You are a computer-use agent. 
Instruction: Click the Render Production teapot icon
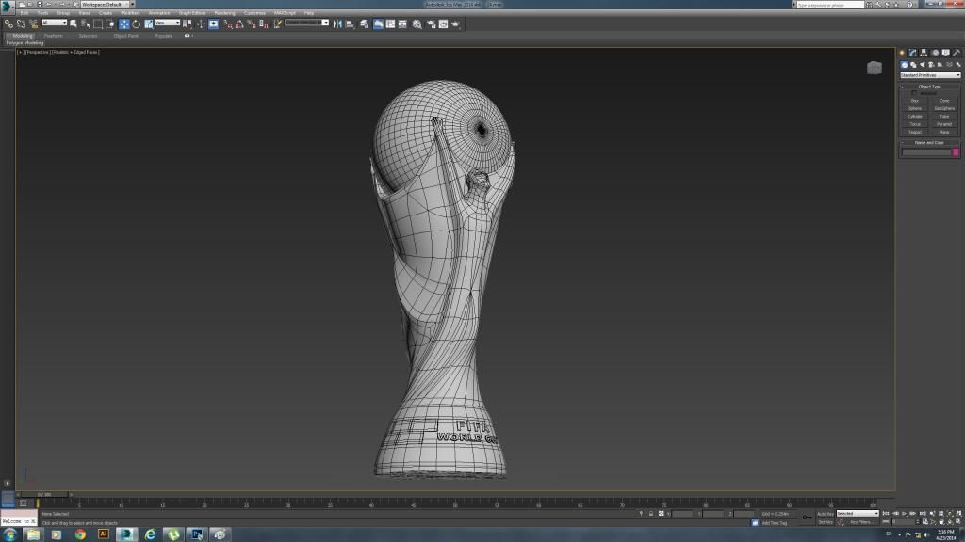point(455,24)
